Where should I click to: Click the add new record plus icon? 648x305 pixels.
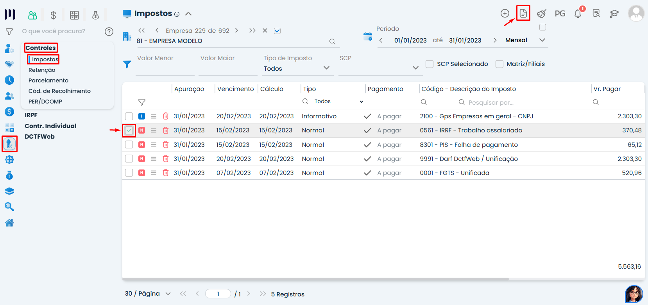[505, 13]
